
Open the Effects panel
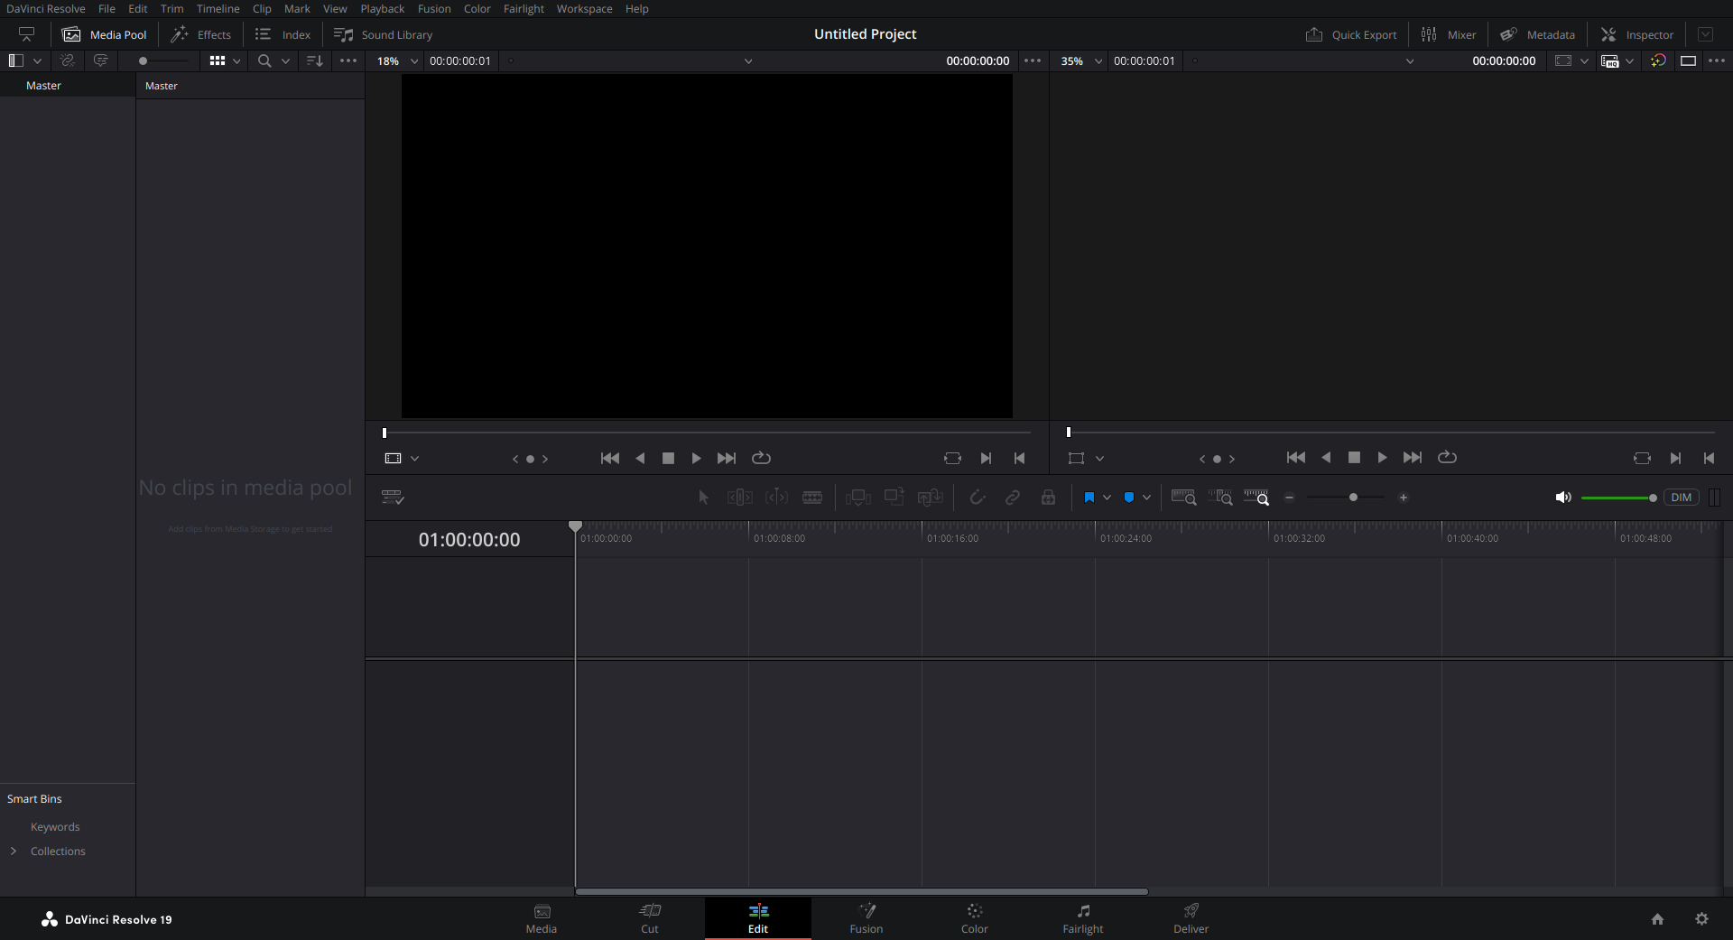tap(201, 34)
